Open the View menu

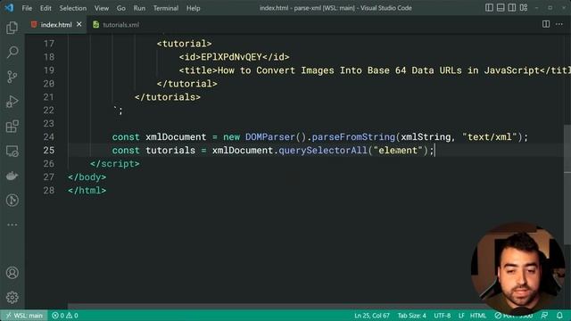point(102,8)
